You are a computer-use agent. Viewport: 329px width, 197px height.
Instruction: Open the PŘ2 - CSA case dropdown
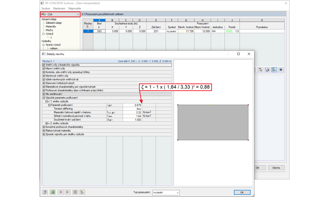(60, 14)
